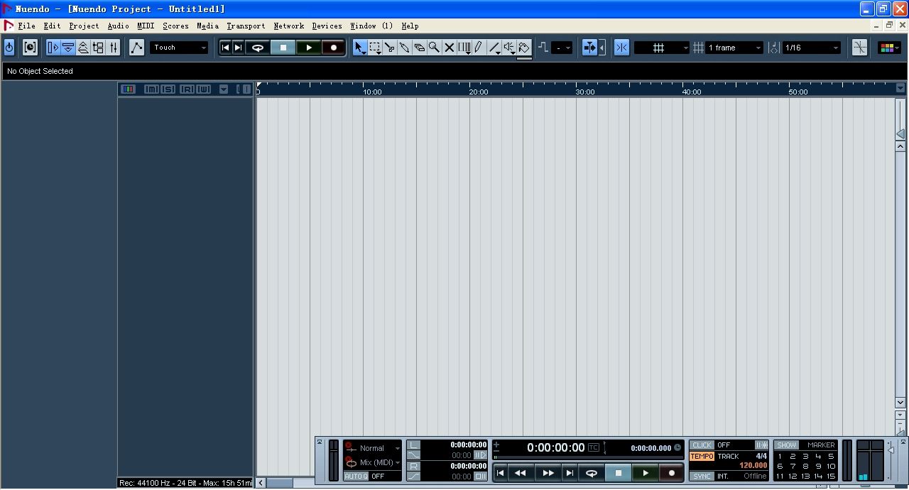
Task: Select the Zoom magnifier tool
Action: tap(434, 48)
